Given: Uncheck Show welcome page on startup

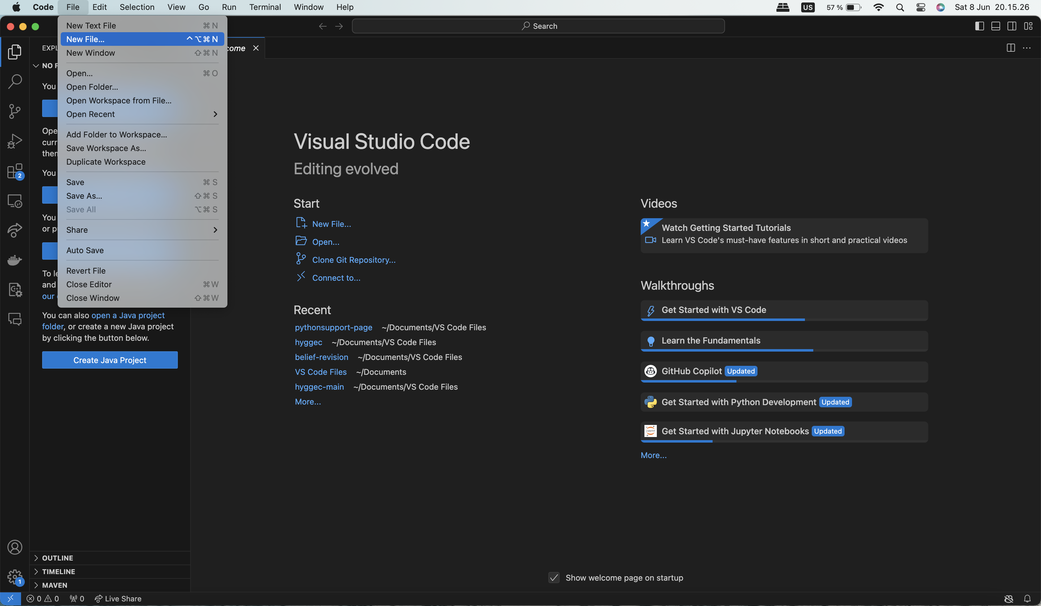Looking at the screenshot, I should (x=554, y=578).
